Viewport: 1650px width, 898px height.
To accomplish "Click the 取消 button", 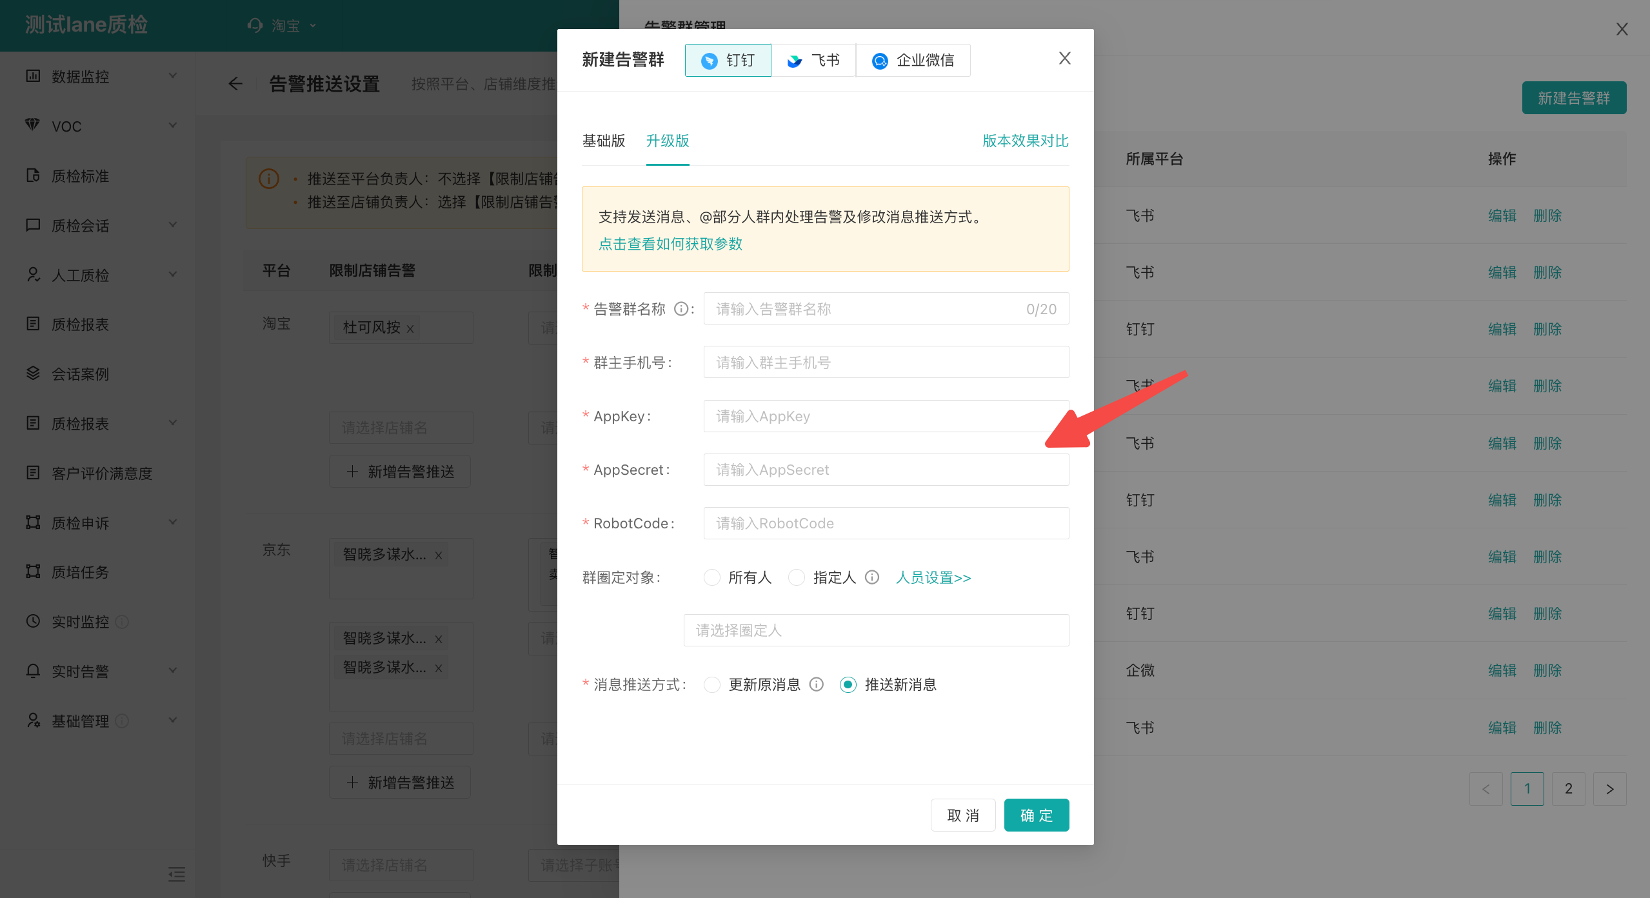I will click(x=963, y=815).
